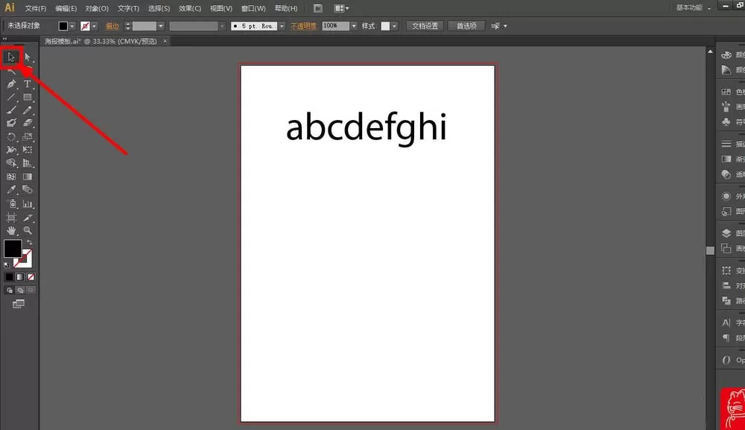Select the Symbol Sprayer tool

[x=11, y=204]
